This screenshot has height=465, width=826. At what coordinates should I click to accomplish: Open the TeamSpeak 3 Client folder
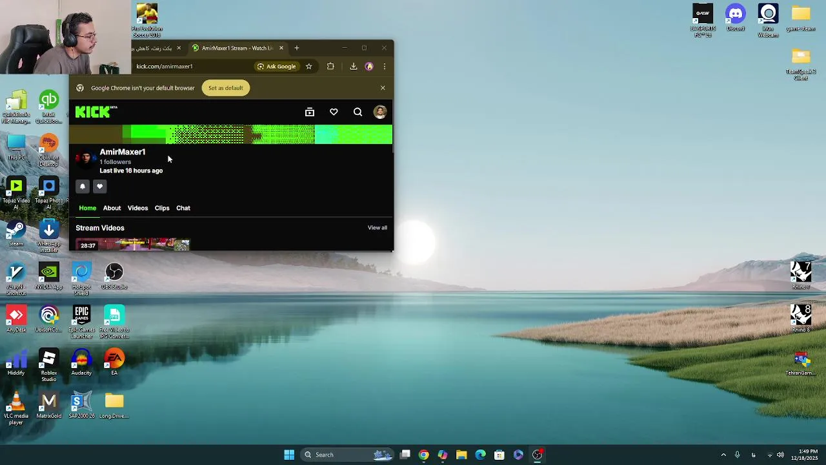point(801,64)
